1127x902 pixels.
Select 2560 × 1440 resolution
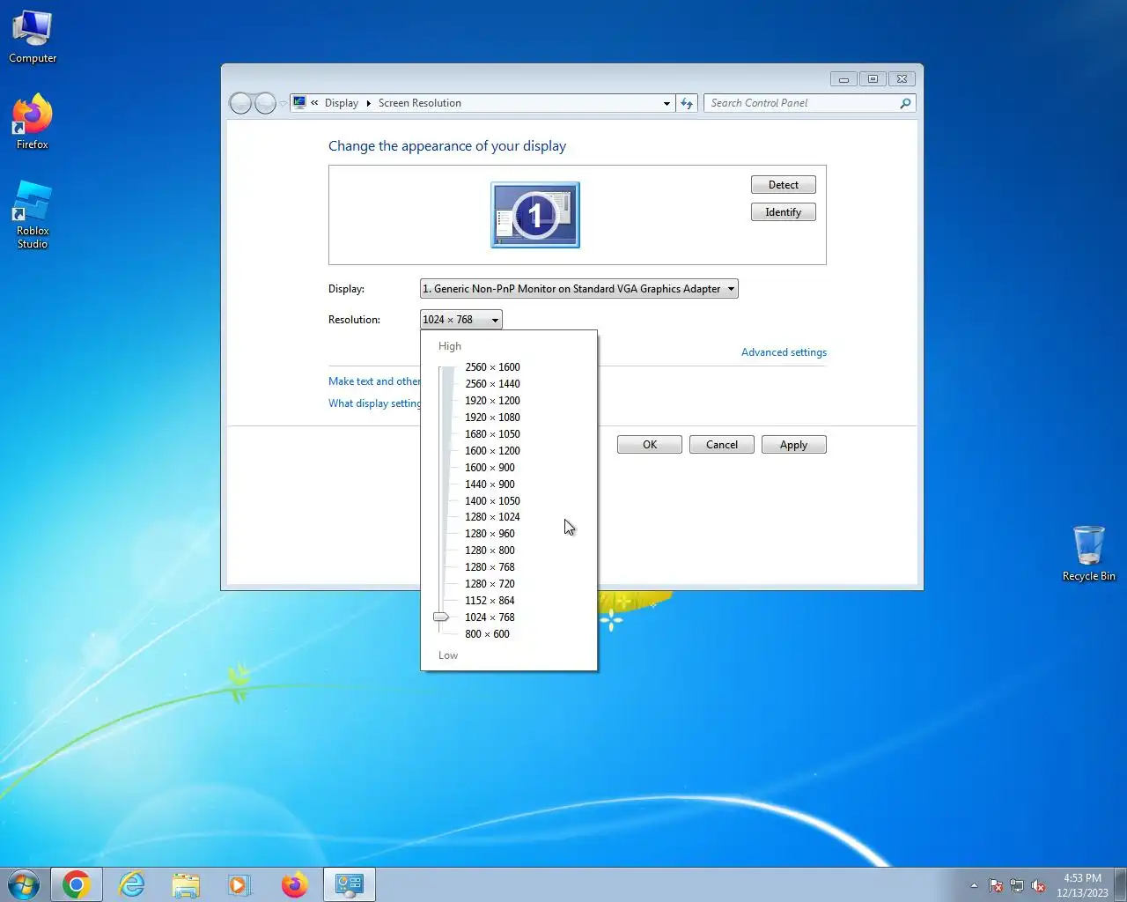pos(492,384)
